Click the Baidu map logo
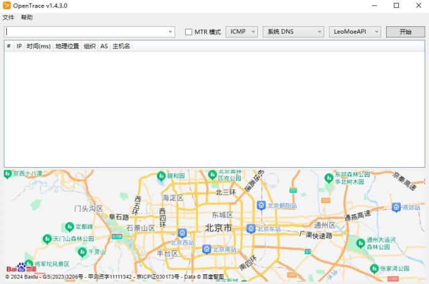429x284 pixels. (21, 268)
